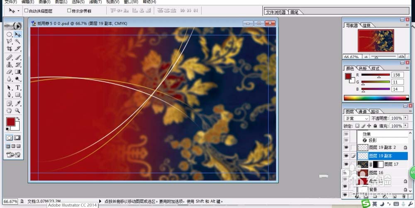Open the opacity 不透明度 slider arrow
Image resolution: width=415 pixels, height=208 pixels.
click(x=405, y=118)
